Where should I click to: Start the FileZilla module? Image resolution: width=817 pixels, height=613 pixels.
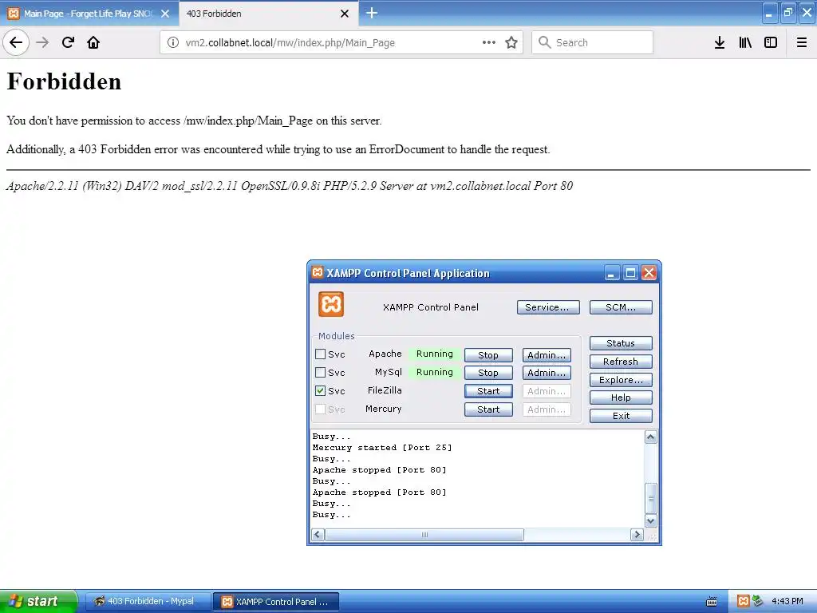pos(488,391)
